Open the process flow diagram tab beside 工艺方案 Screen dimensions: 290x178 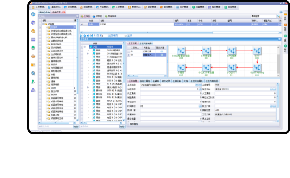[x=146, y=44]
